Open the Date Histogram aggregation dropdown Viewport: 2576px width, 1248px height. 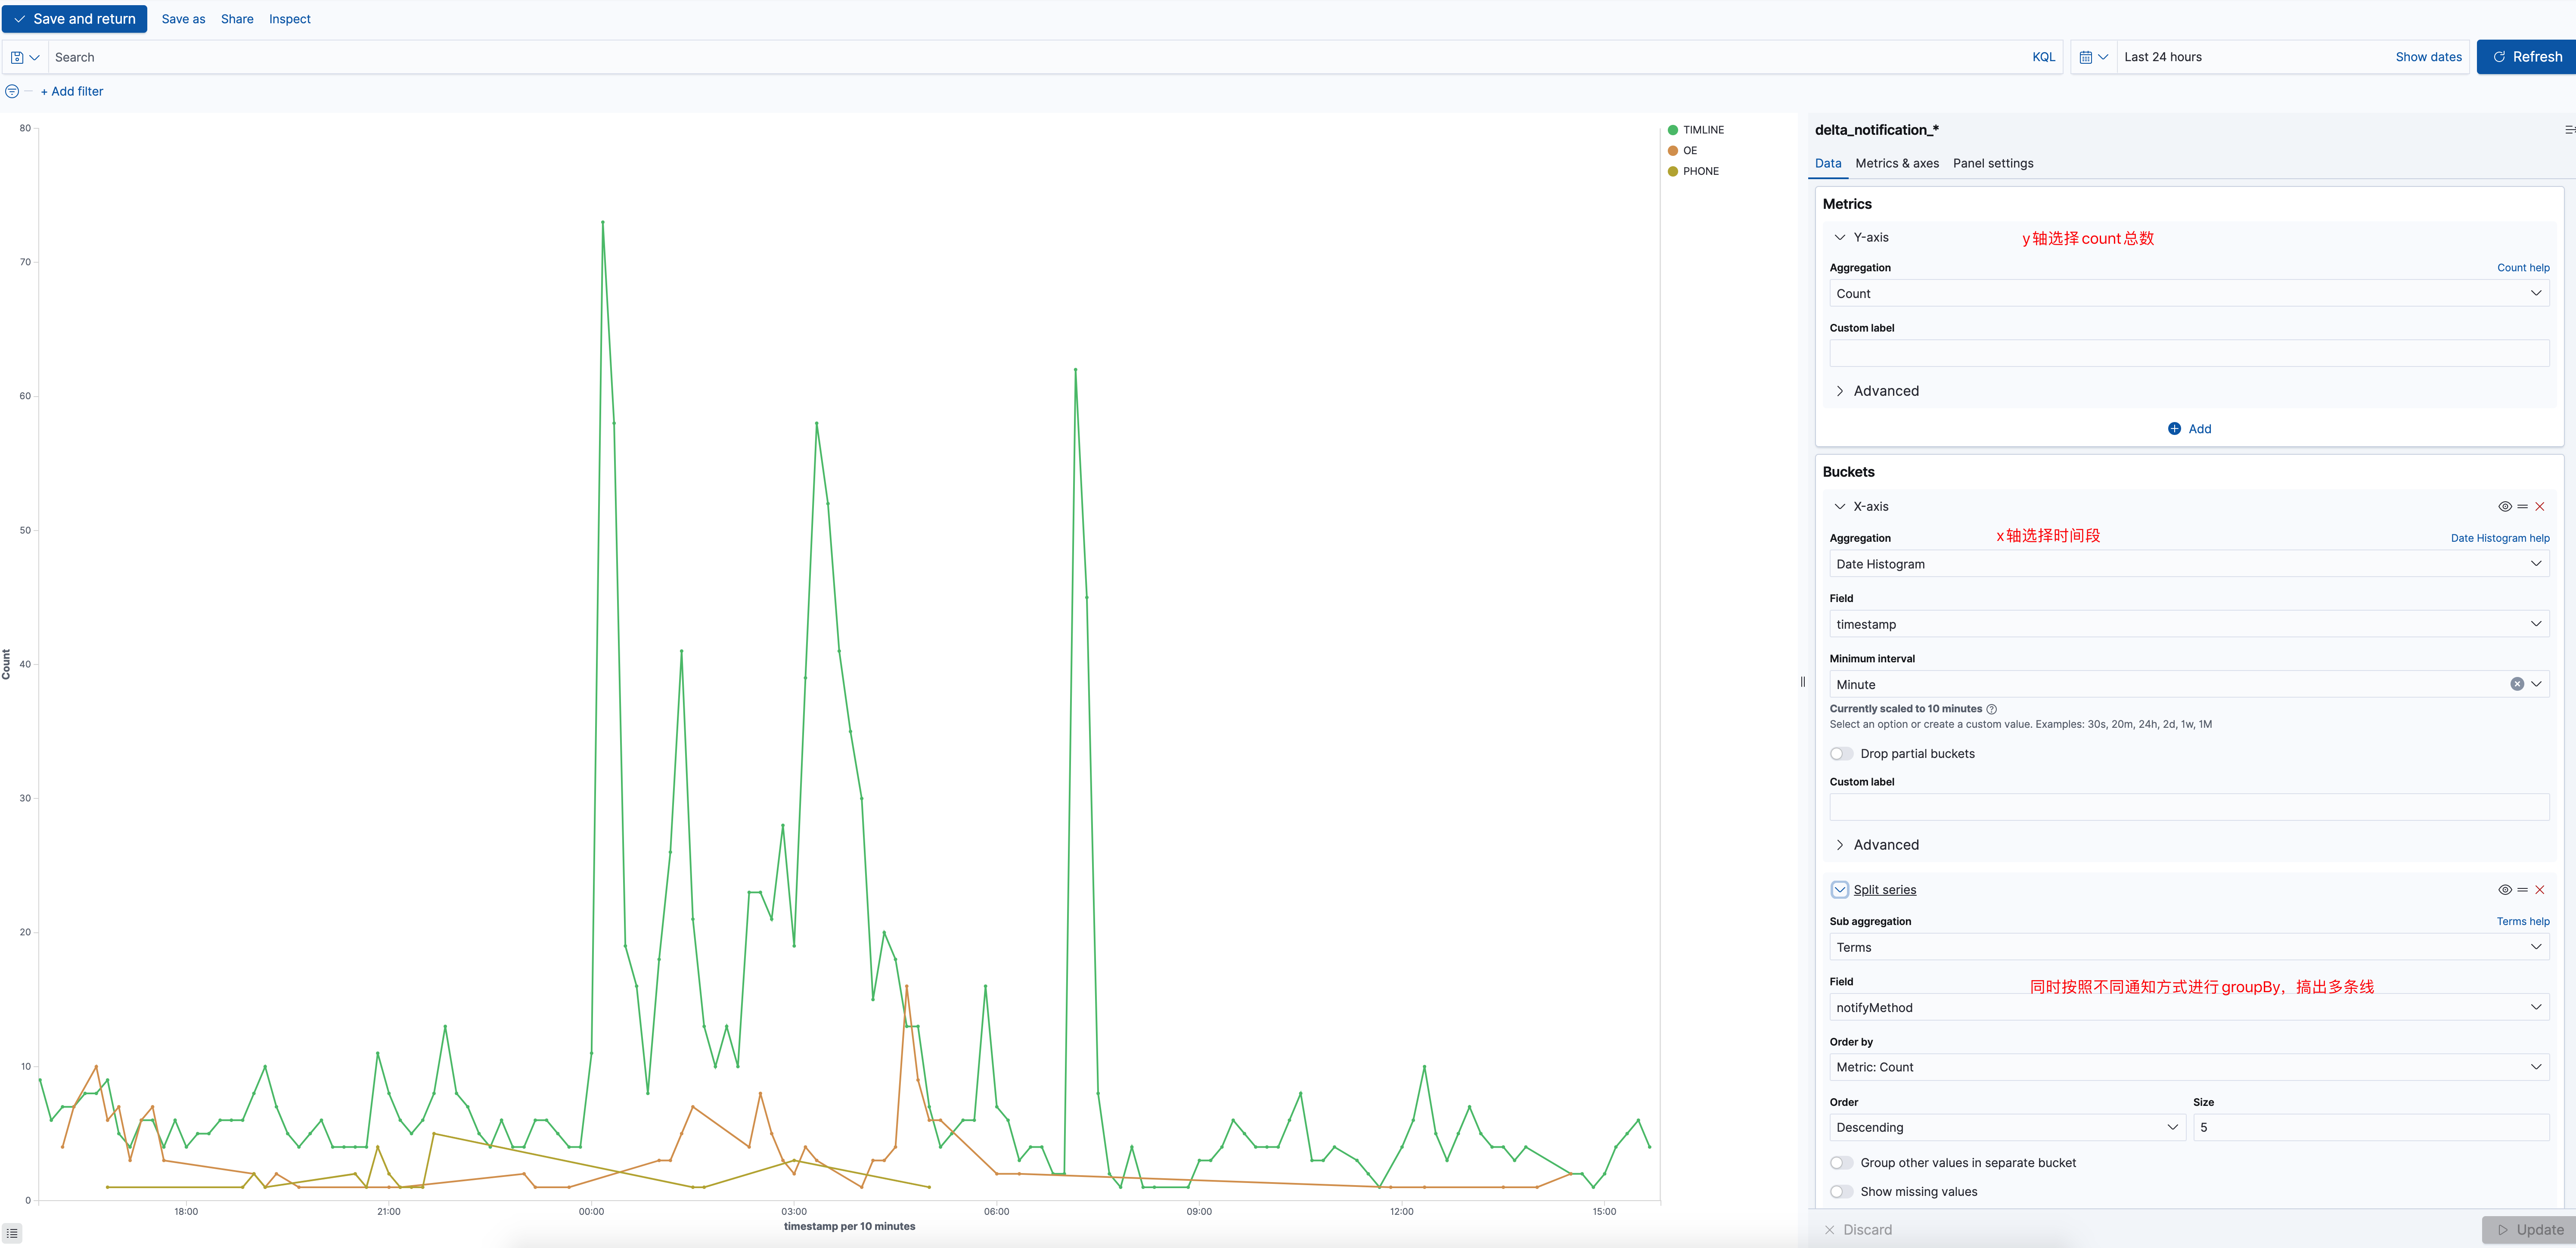[x=2189, y=564]
